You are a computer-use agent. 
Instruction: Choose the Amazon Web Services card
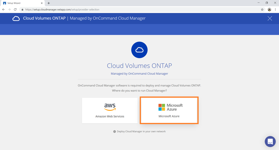pyautogui.click(x=110, y=111)
